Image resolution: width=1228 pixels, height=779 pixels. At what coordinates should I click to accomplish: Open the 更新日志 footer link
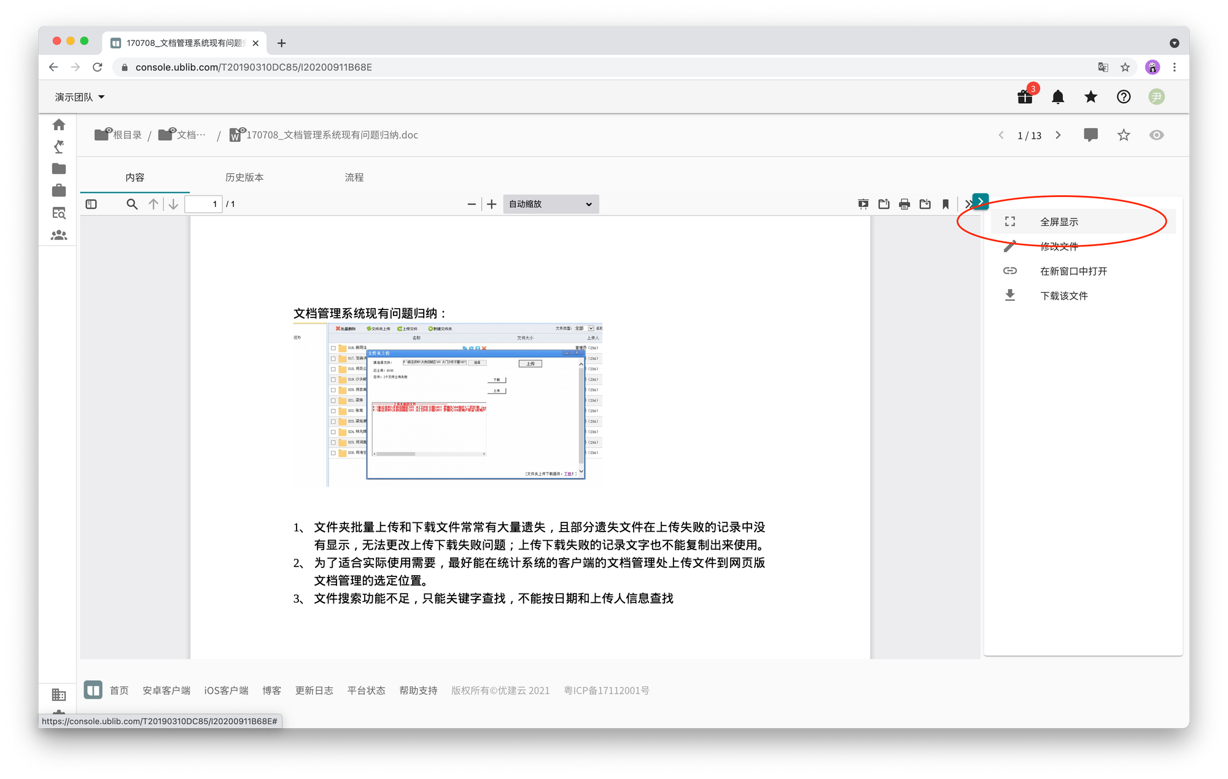[x=314, y=691]
